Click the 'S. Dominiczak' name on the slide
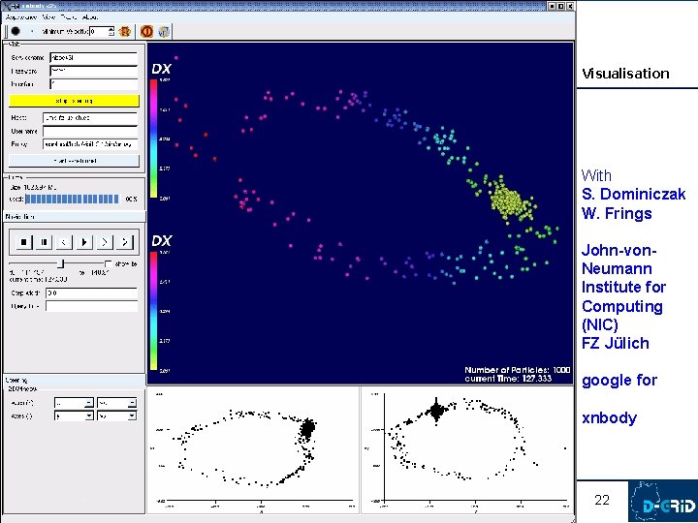 633,194
